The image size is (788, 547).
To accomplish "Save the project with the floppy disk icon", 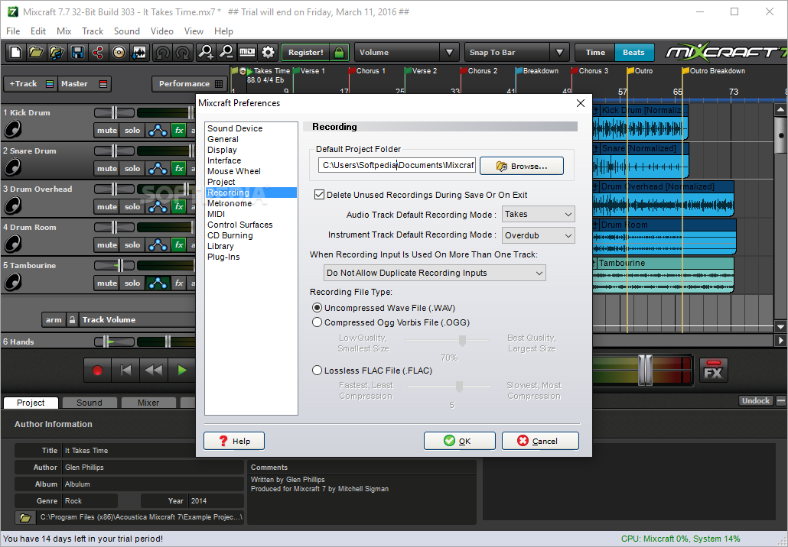I will tap(77, 52).
